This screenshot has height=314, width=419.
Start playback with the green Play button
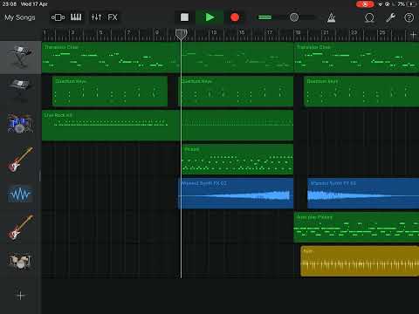[209, 17]
